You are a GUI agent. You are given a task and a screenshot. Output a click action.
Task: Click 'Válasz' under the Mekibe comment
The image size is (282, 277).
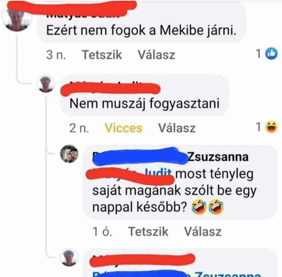tap(156, 54)
